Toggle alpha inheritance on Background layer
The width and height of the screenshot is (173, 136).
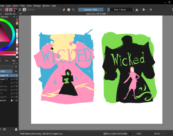click(x=14, y=100)
